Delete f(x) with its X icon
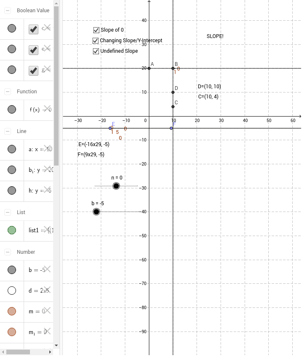302x356 pixels. (47, 109)
